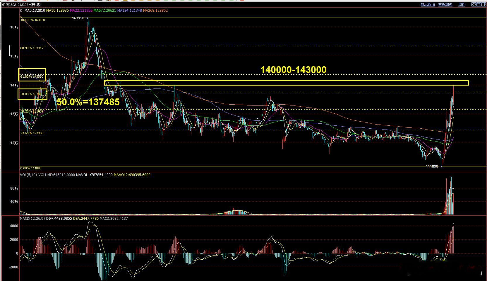
Task: Select the MA268:123852 indicator value
Action: coord(155,11)
